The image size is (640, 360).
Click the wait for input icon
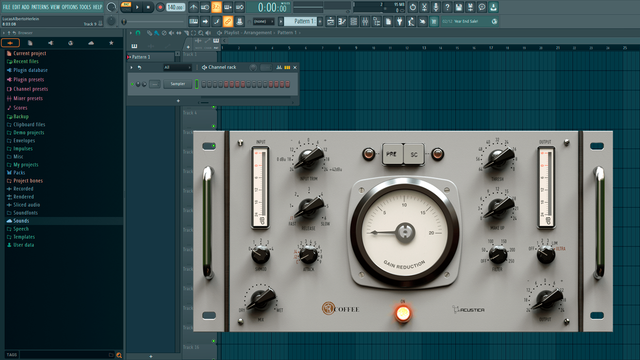[x=205, y=7]
